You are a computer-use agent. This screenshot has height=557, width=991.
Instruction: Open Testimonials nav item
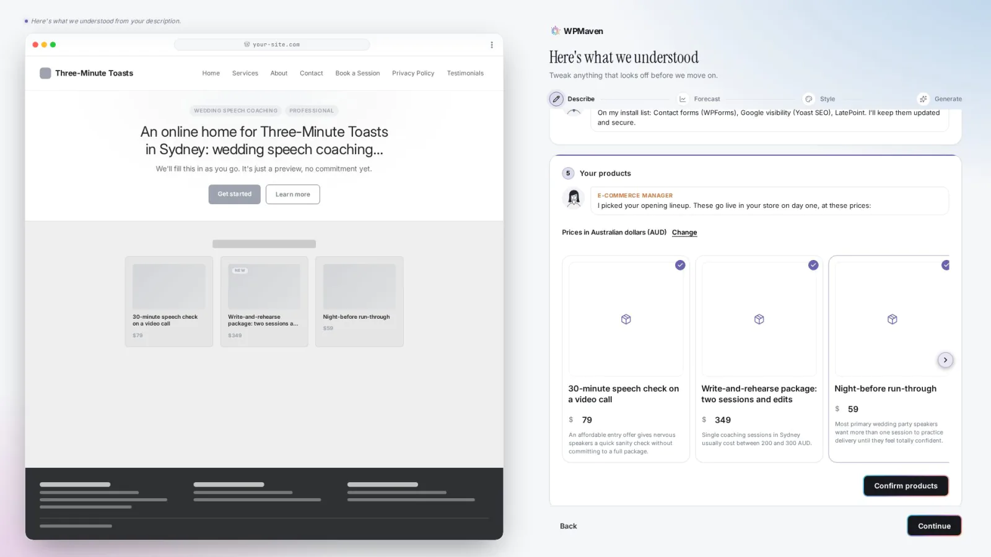point(465,73)
